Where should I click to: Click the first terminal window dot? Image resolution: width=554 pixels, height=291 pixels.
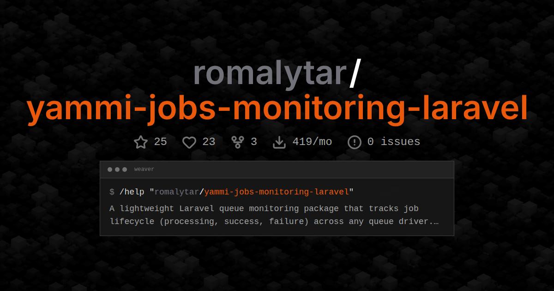point(110,170)
